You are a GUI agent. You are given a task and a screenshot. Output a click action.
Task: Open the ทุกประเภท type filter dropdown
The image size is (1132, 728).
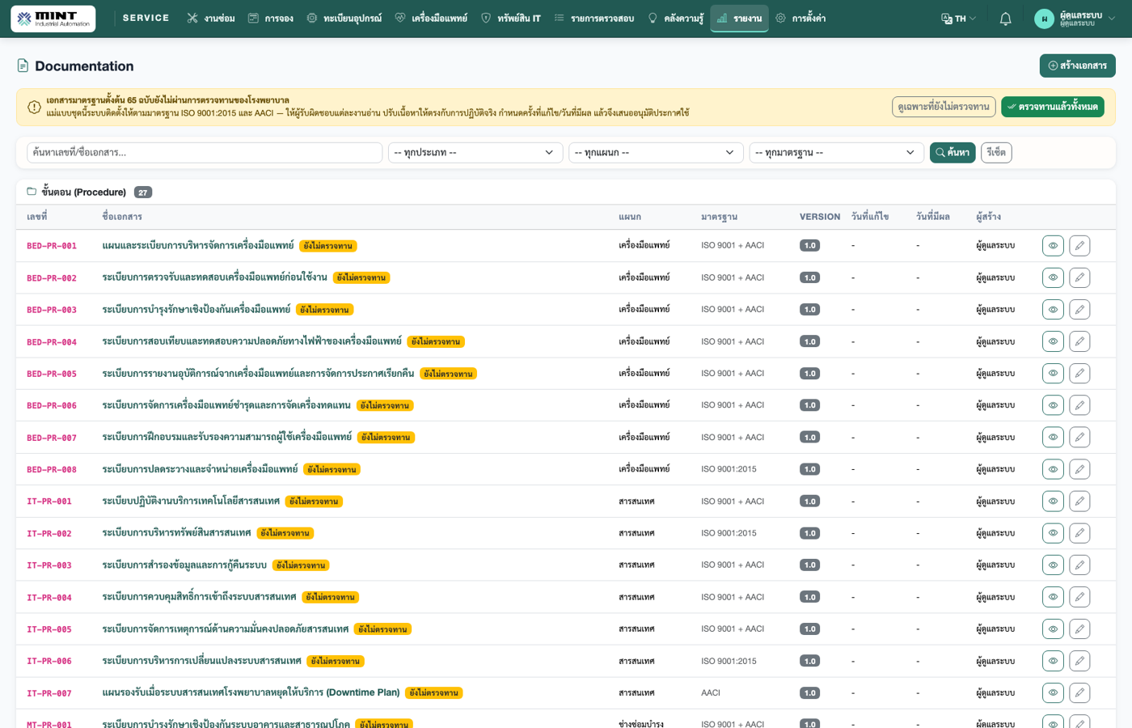point(475,153)
